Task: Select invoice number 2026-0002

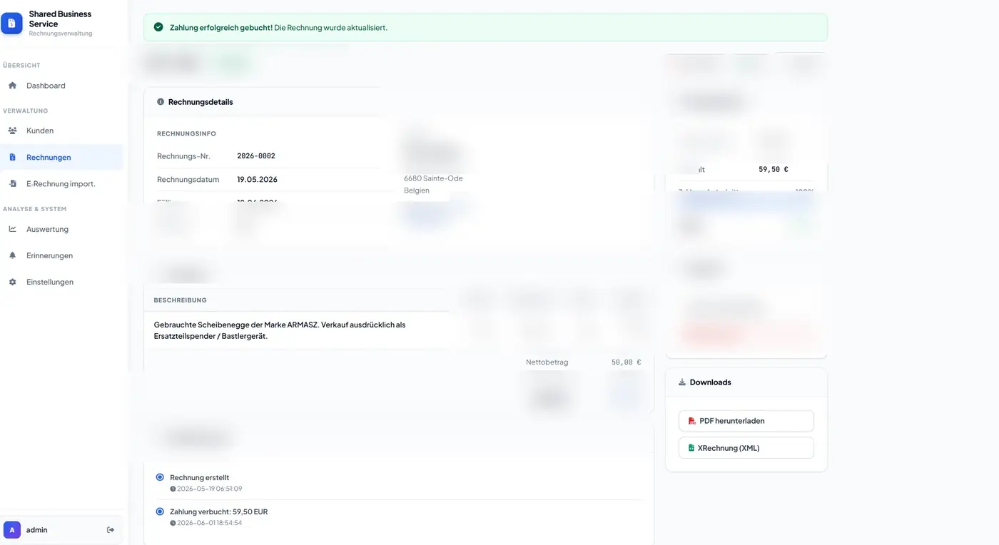Action: click(x=256, y=156)
